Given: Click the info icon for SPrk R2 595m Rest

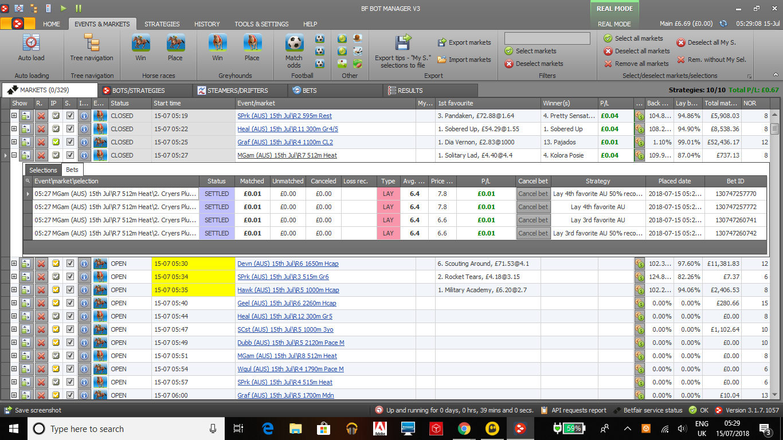Looking at the screenshot, I should pos(84,116).
